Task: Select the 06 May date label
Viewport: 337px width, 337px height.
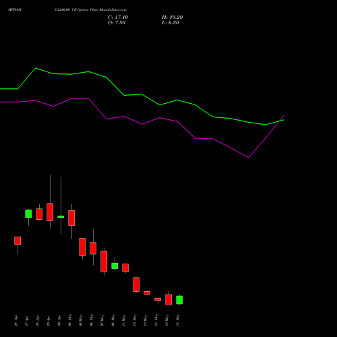Action: (92, 320)
